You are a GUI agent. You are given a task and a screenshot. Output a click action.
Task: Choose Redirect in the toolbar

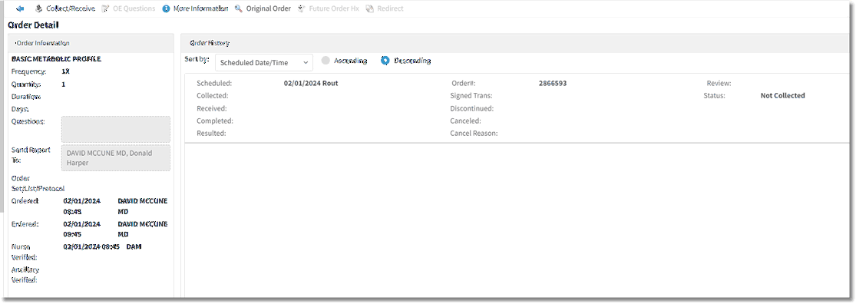pyautogui.click(x=390, y=8)
